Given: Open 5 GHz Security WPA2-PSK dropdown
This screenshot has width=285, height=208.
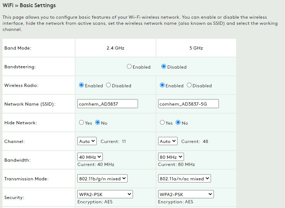Looking at the screenshot, I should point(186,194).
